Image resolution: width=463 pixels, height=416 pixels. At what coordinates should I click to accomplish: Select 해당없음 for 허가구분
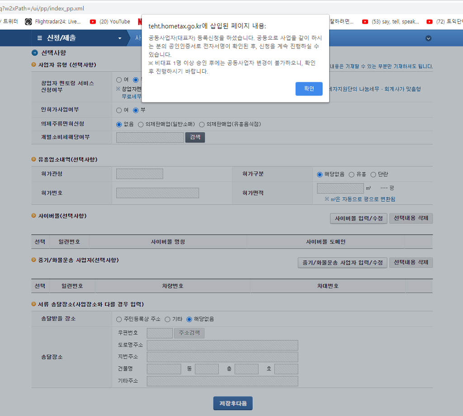click(x=320, y=175)
